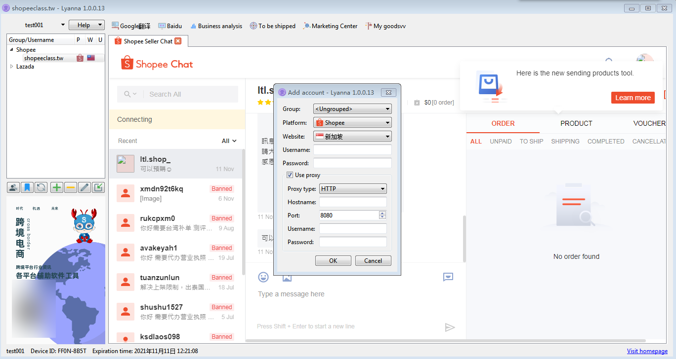This screenshot has width=676, height=359.
Task: Click Cancel in Add account dialog
Action: [x=373, y=261]
